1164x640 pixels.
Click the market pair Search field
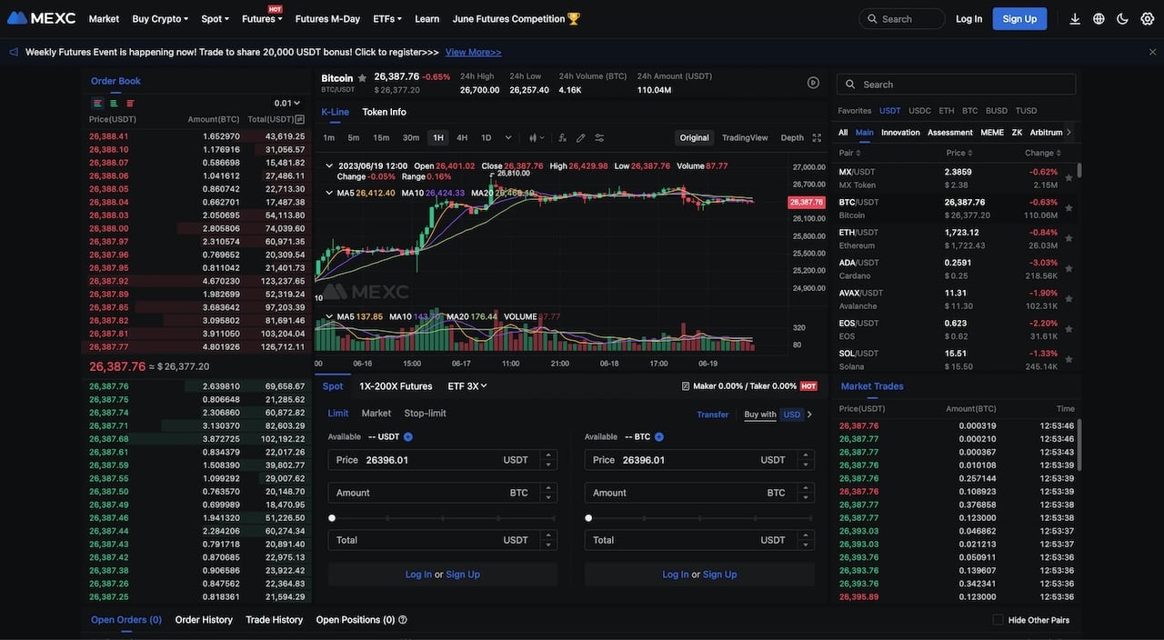957,85
